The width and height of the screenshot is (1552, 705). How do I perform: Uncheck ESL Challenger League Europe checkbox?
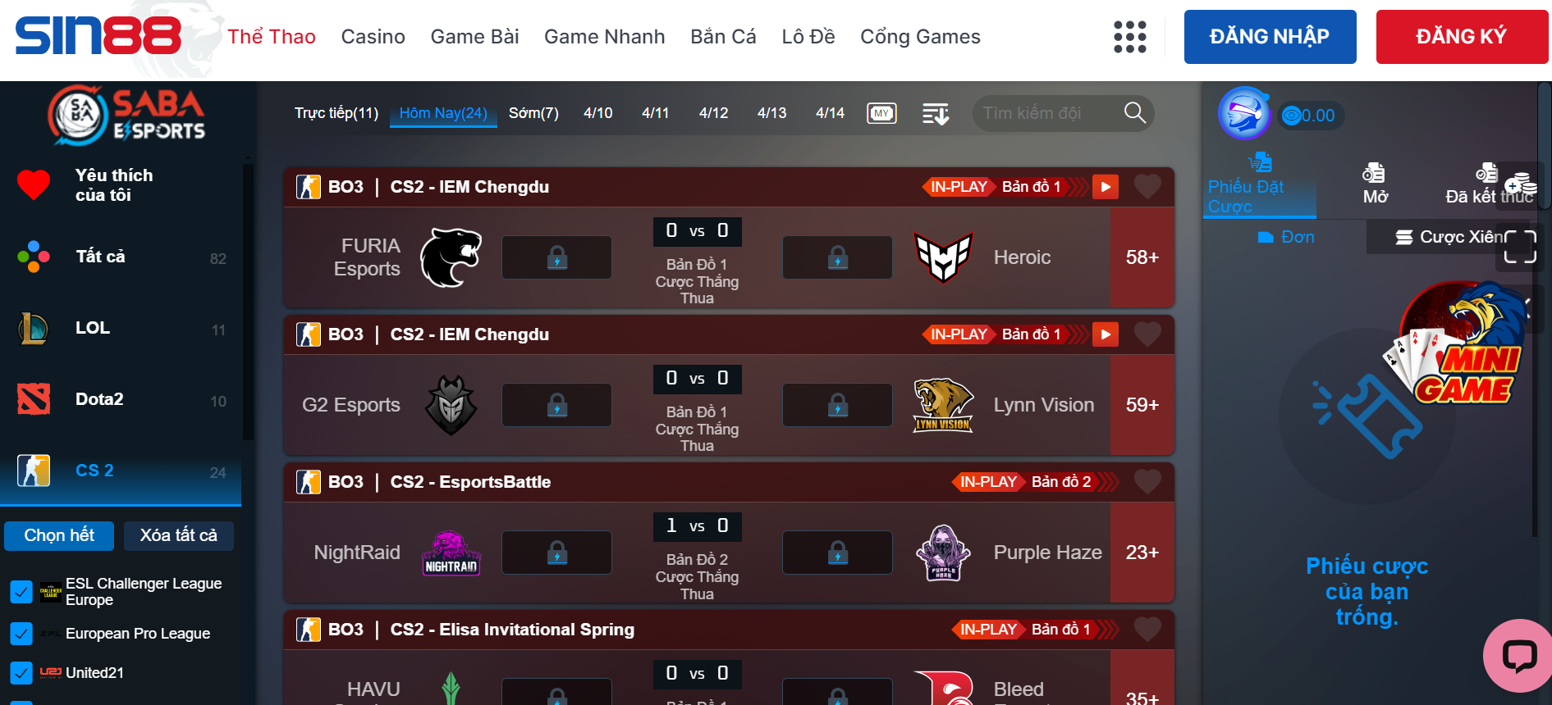pos(21,592)
